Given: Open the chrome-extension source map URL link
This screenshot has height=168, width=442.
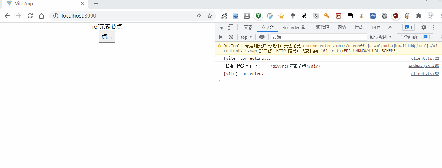Looking at the screenshot, I should coord(371,46).
